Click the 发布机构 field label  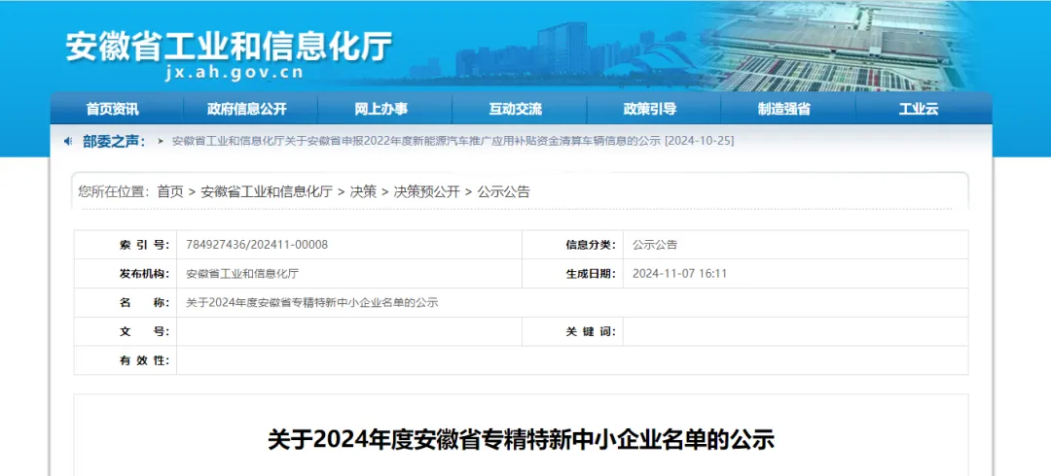pyautogui.click(x=144, y=274)
